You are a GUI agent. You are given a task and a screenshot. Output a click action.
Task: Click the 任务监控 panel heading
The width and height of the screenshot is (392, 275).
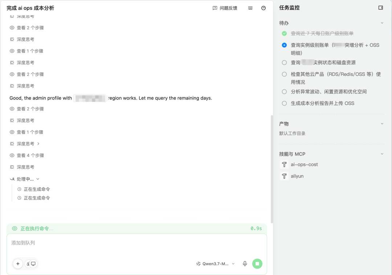289,8
